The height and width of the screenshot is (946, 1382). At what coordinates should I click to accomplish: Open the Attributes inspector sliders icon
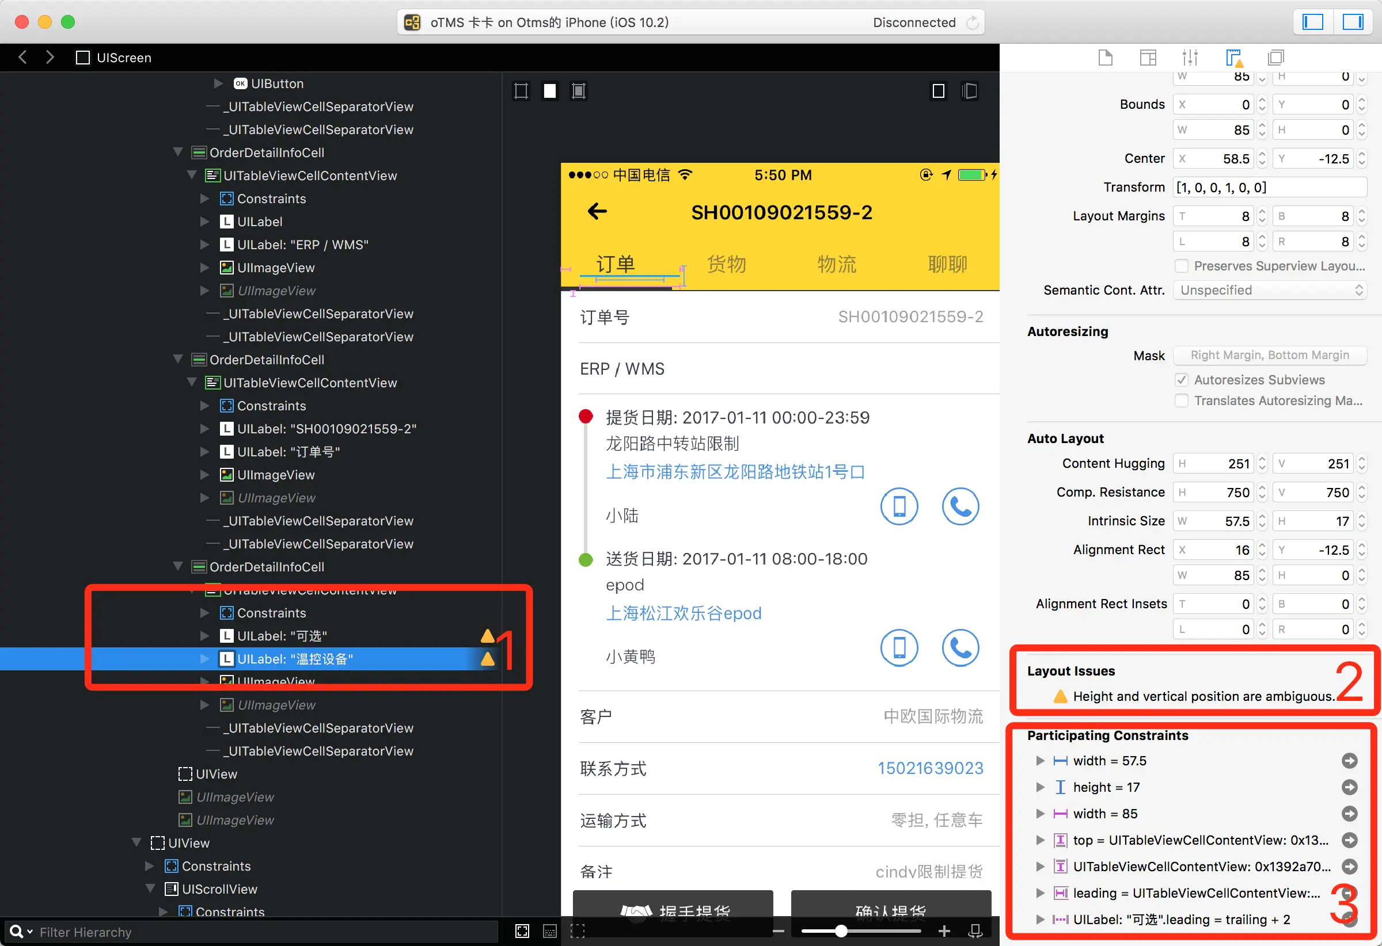pos(1190,58)
